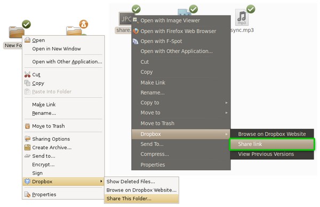Click the sync.mp3 music file icon
This screenshot has height=207, width=320.
click(242, 18)
